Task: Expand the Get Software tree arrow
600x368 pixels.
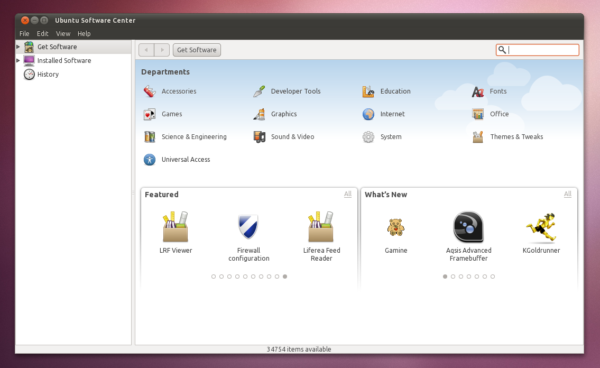Action: point(18,47)
